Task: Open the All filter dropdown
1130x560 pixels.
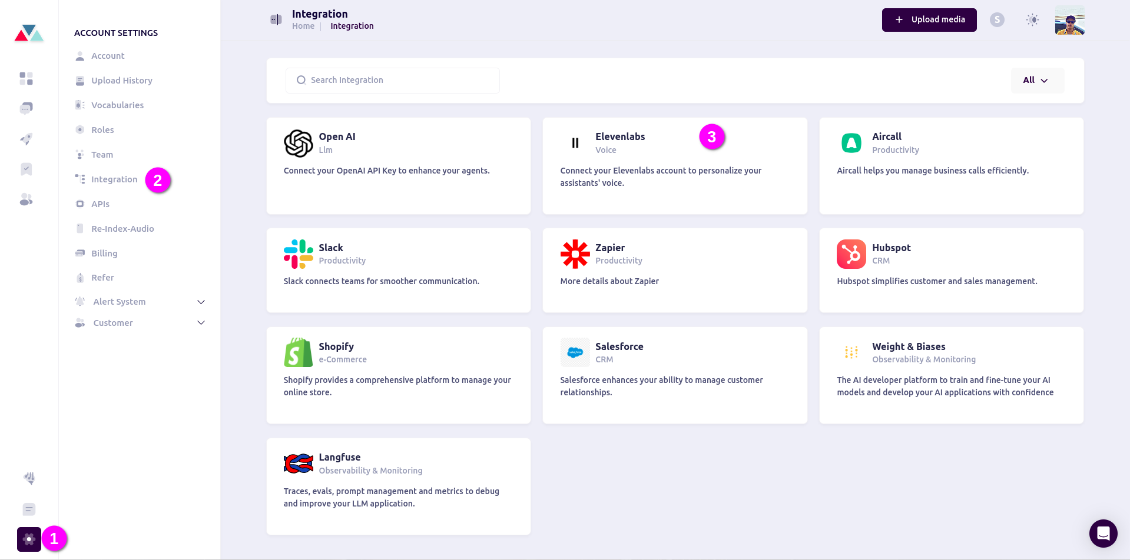Action: click(1038, 81)
